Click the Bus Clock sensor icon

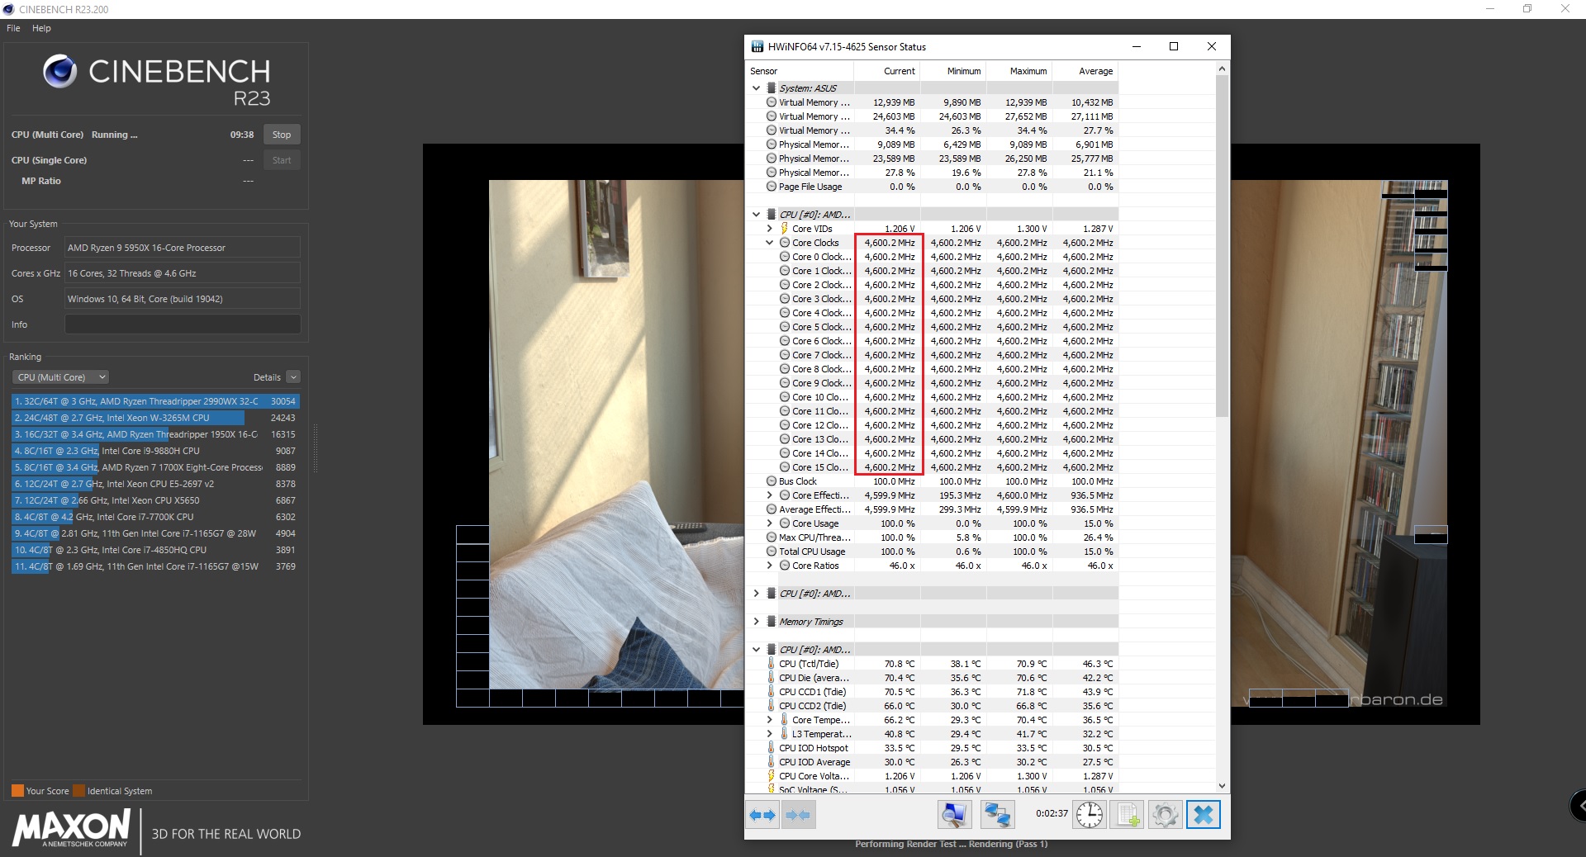tap(771, 481)
